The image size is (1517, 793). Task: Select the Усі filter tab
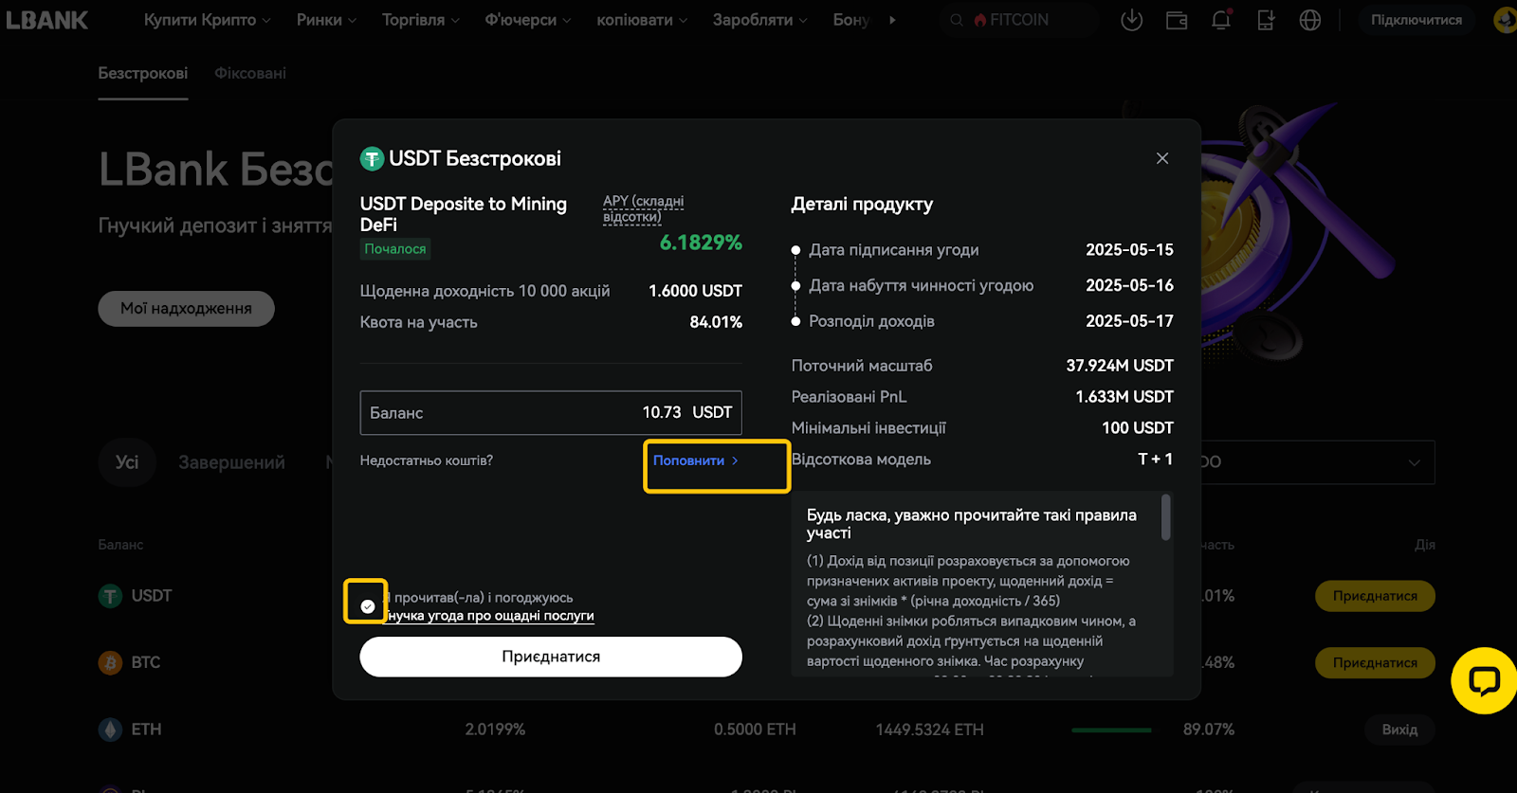(127, 462)
